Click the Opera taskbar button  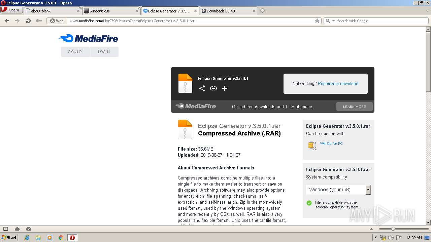72,238
